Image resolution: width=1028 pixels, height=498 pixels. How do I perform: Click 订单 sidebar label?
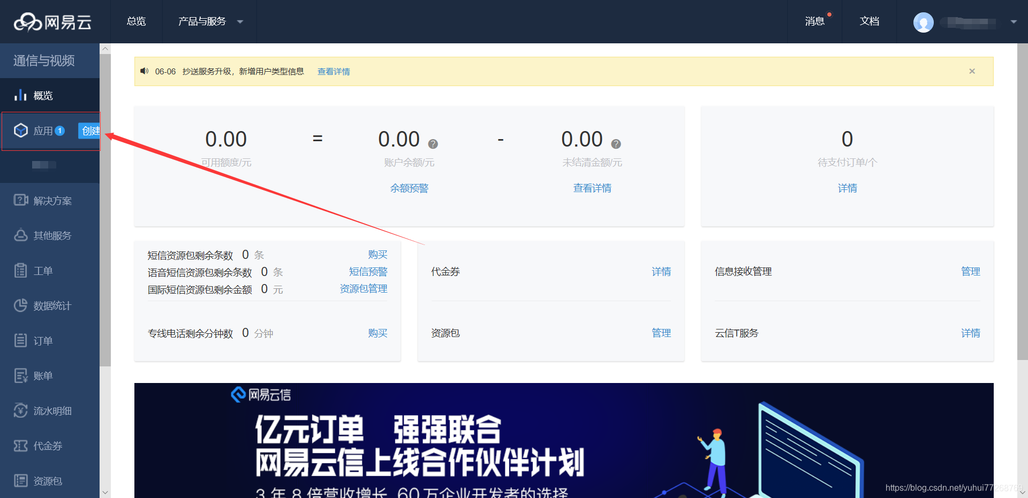tap(43, 341)
